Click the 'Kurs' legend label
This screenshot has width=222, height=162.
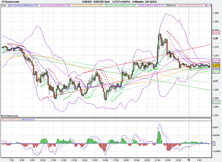coord(4,5)
